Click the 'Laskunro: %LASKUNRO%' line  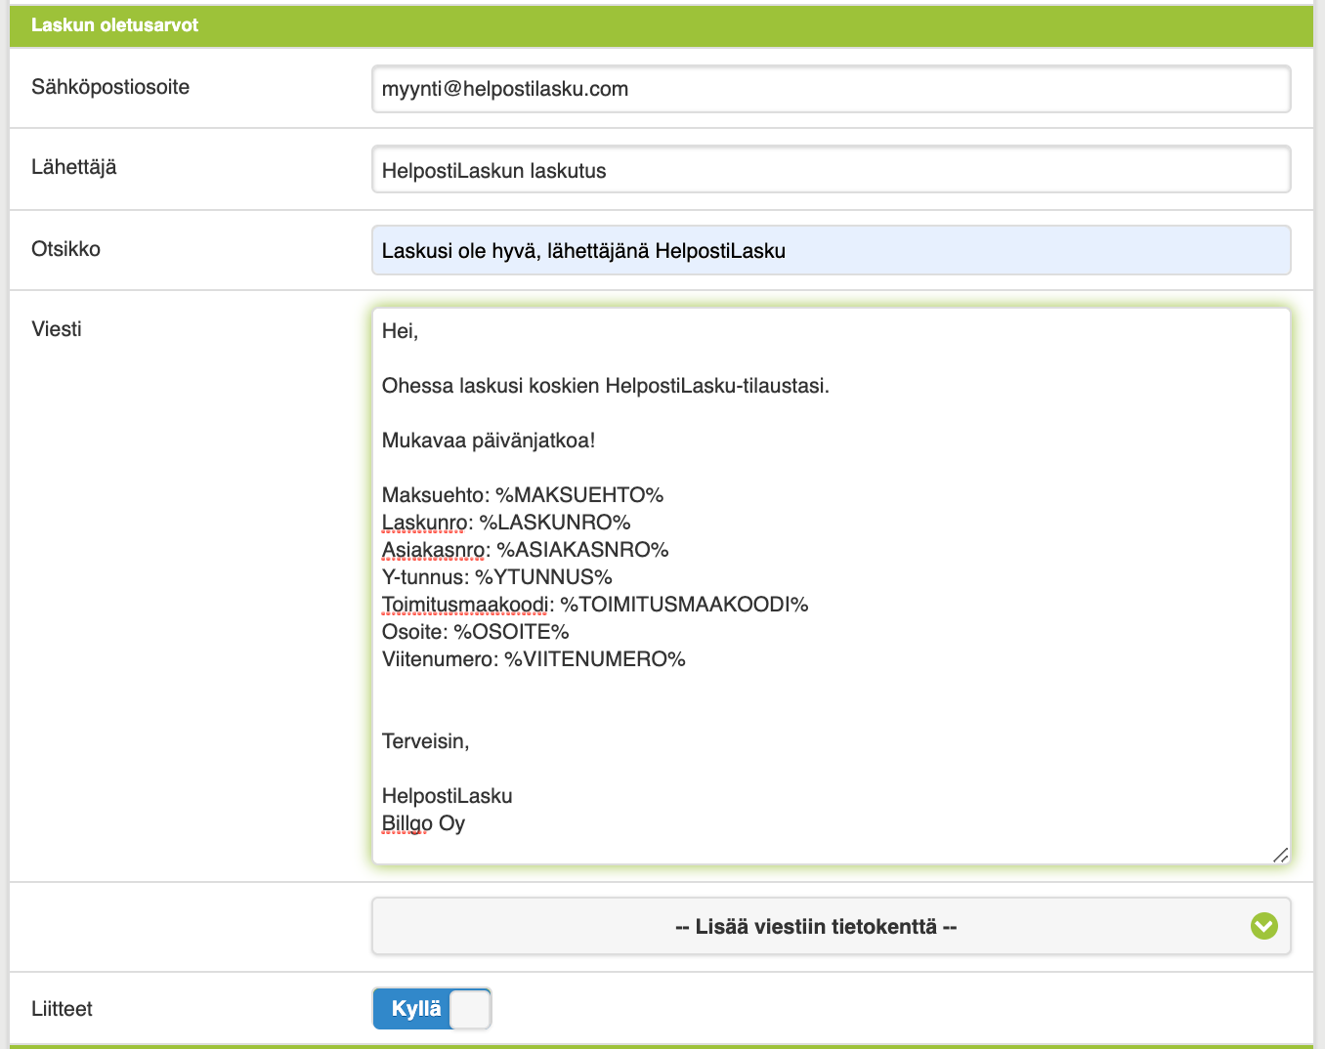506,523
